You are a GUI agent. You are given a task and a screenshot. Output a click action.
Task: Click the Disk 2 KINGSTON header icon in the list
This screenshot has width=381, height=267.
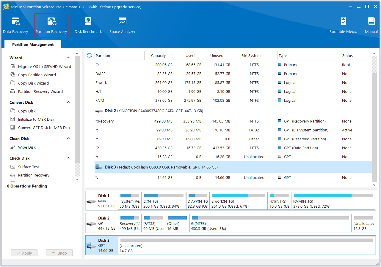[x=99, y=111]
